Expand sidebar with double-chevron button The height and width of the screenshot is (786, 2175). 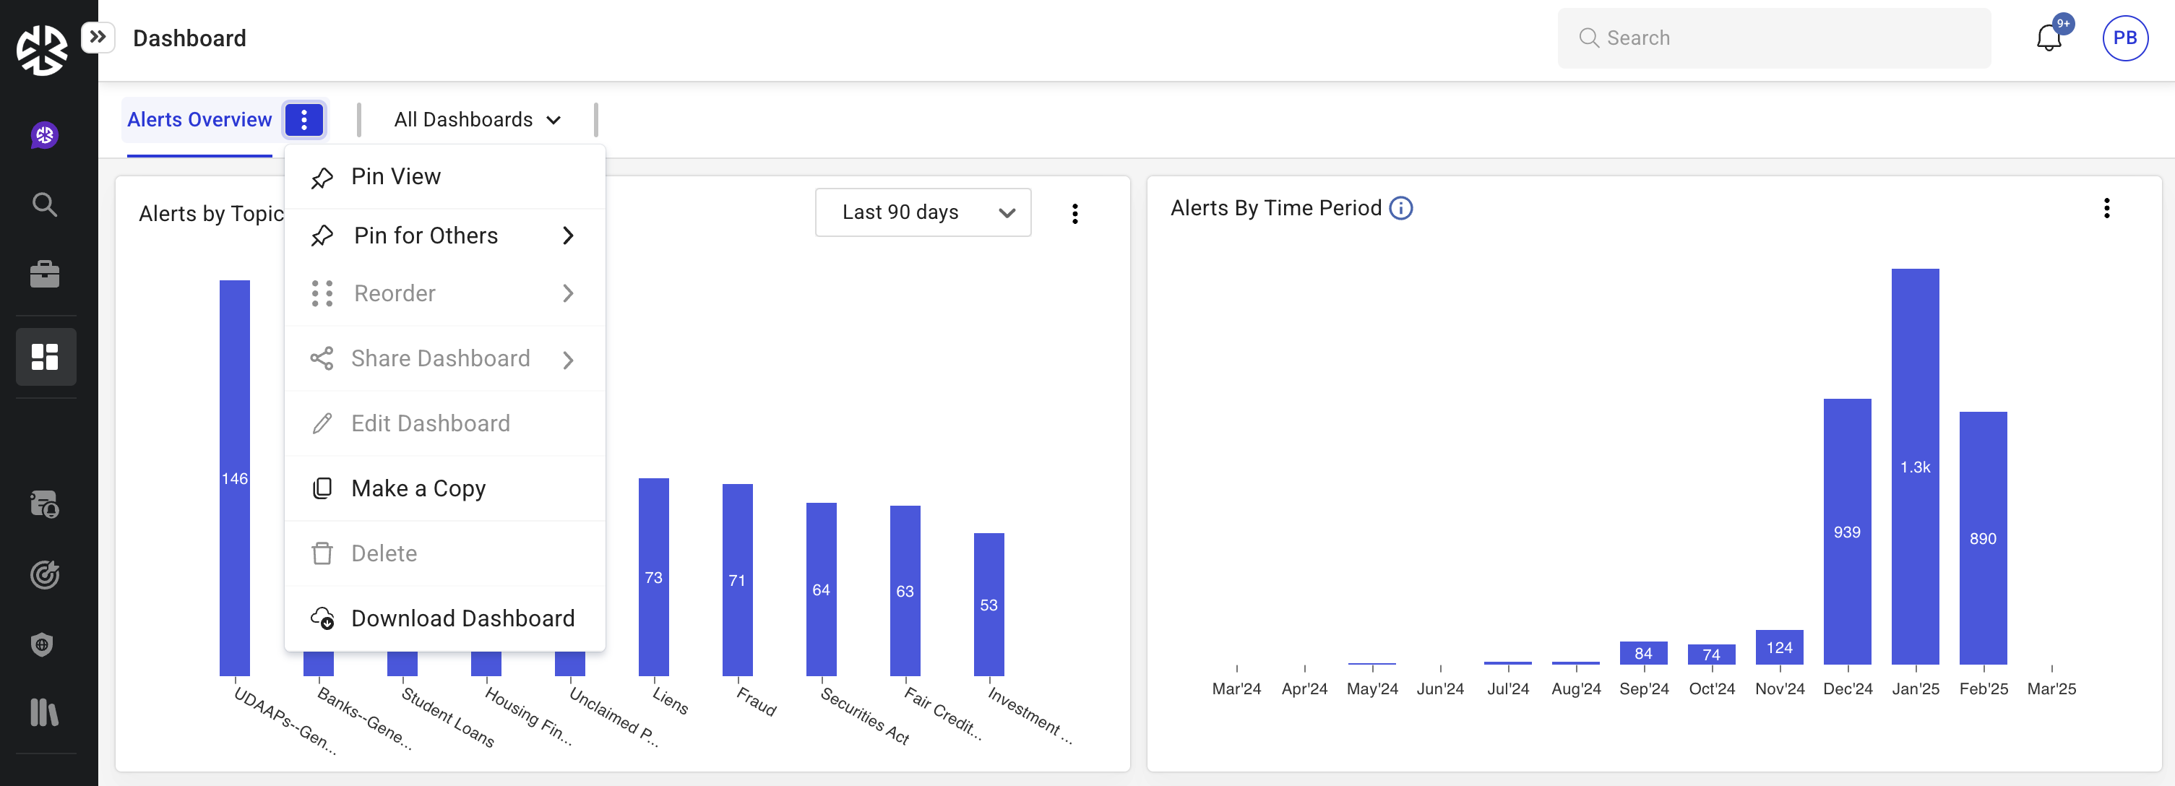coord(98,37)
